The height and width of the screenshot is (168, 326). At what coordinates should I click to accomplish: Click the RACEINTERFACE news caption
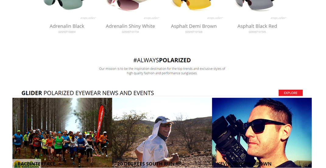(x=36, y=164)
